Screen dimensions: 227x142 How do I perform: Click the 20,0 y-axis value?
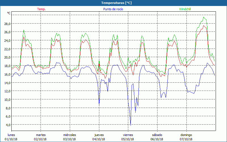tap(7, 57)
